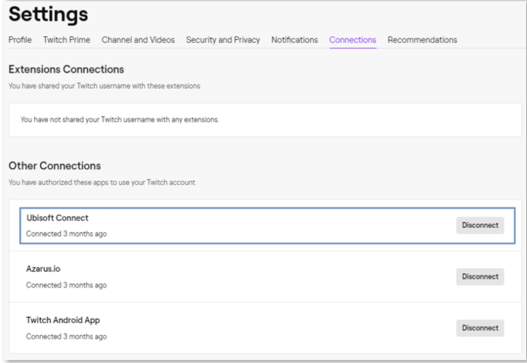
Task: Click connected date under Azarus.io
Action: coord(66,285)
